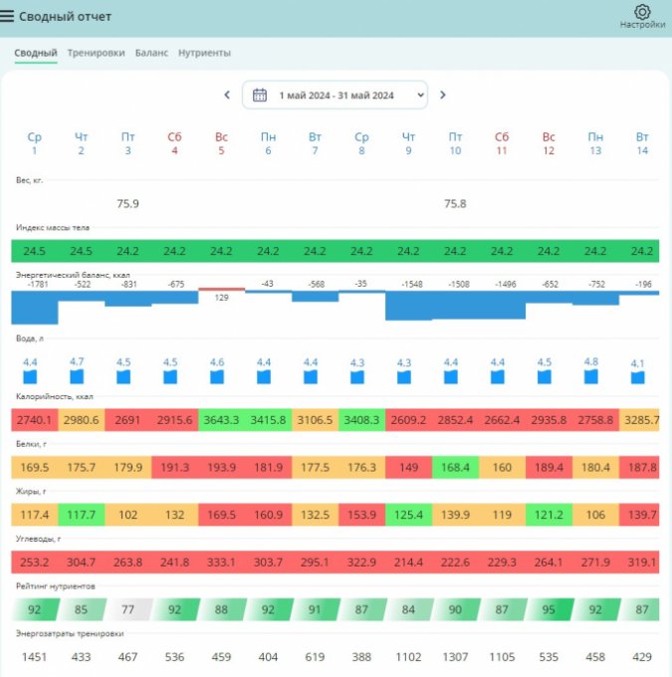
Task: Click the weight value 75.9
Action: tap(127, 203)
